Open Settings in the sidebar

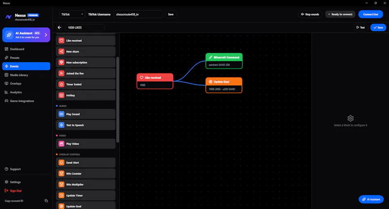point(26,182)
